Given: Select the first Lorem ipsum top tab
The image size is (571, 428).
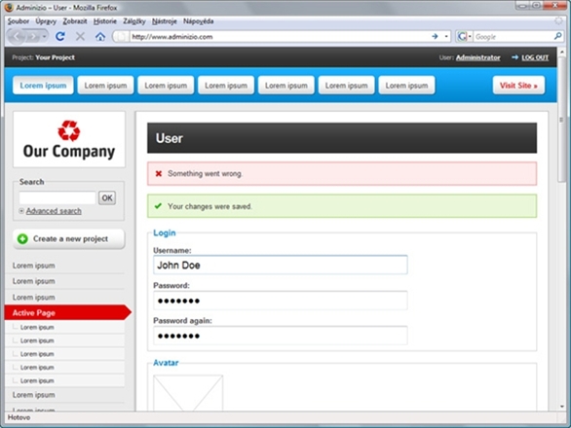Looking at the screenshot, I should pos(43,86).
